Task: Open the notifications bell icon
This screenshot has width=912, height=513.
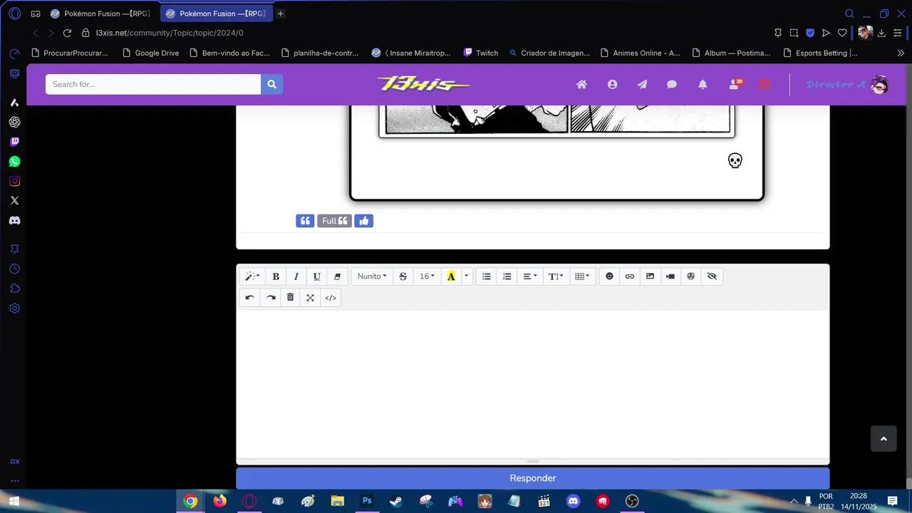Action: tap(703, 84)
